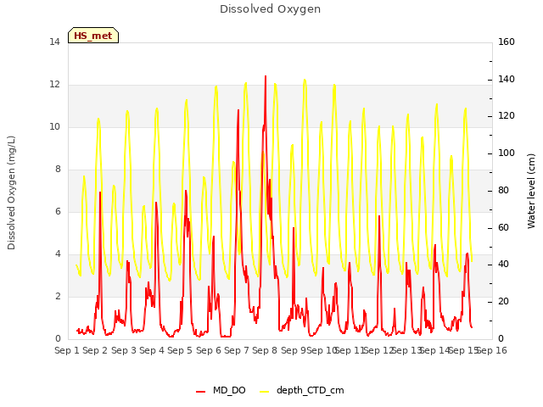This screenshot has width=543, height=407.
Task: Click the 12 left-axis tick label
Action: pos(54,85)
